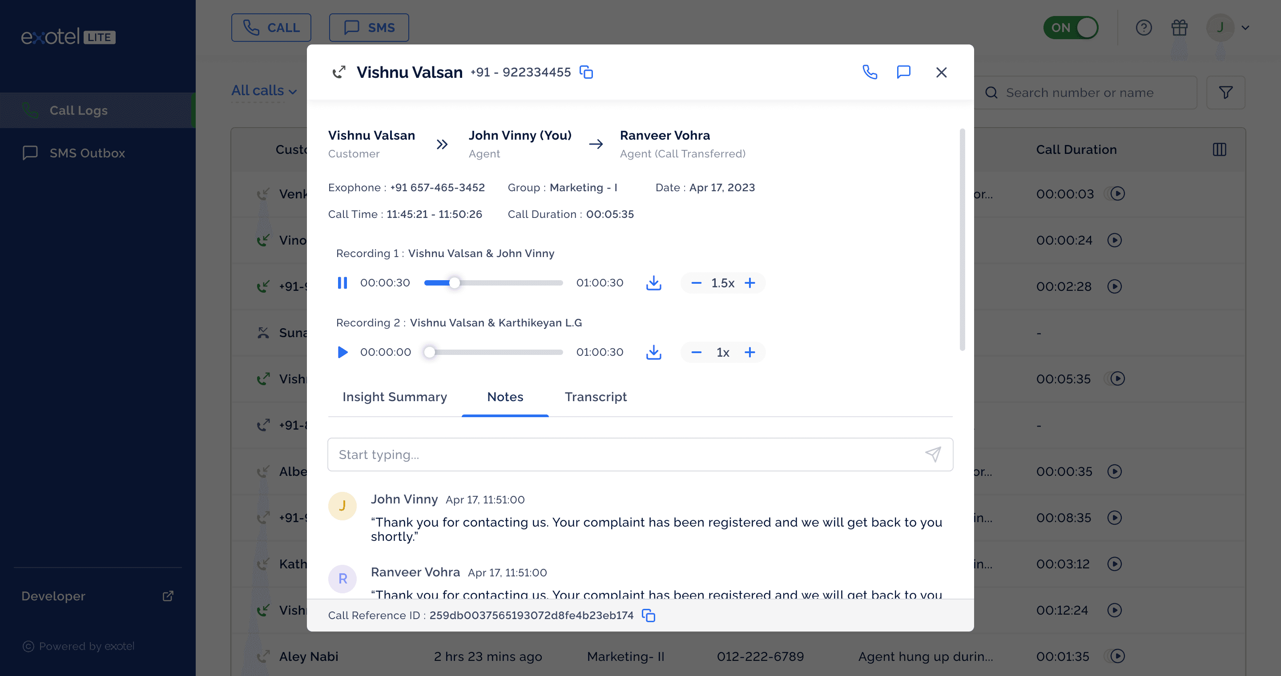Switch to the Transcript tab

click(596, 397)
